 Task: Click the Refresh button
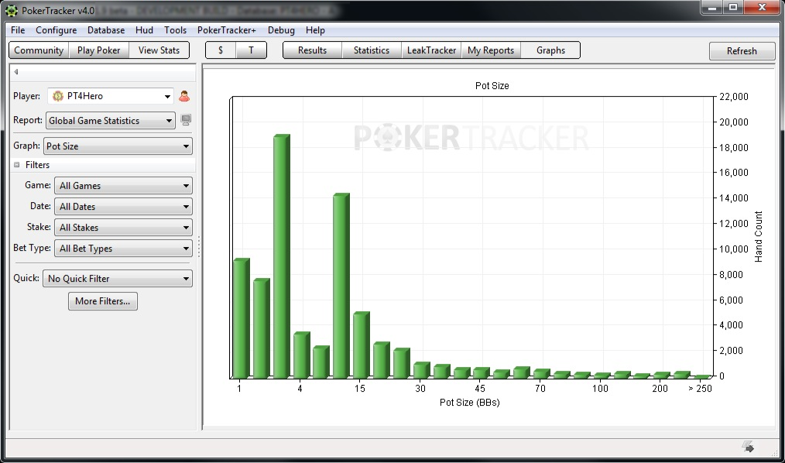[x=741, y=50]
